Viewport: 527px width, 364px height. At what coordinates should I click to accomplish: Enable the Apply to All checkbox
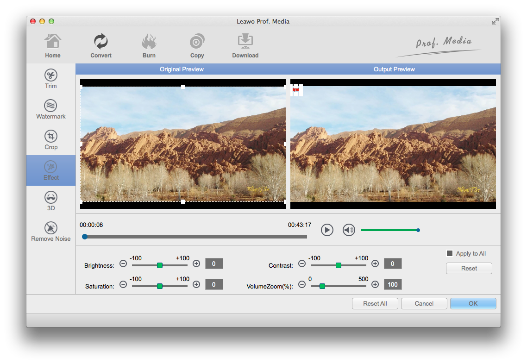(449, 253)
